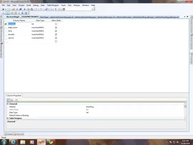Toggle Allow Nulls for bdpt_name
193x145 pixels.
click(56, 28)
